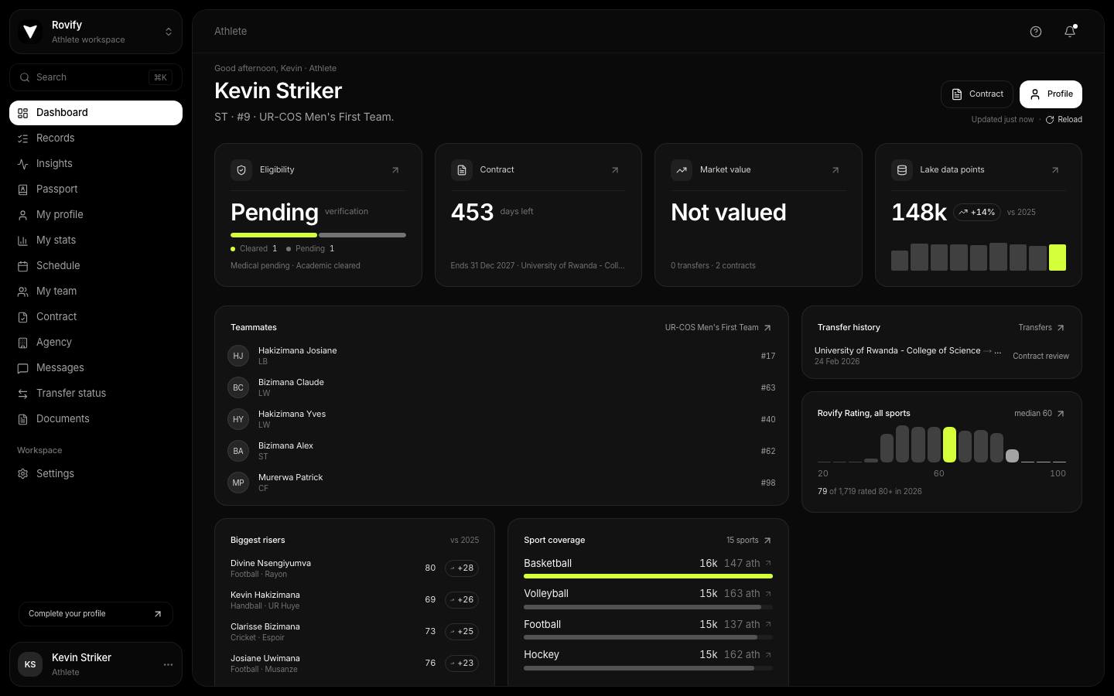This screenshot has width=1114, height=696.
Task: Focus the Search input field
Action: pyautogui.click(x=96, y=77)
